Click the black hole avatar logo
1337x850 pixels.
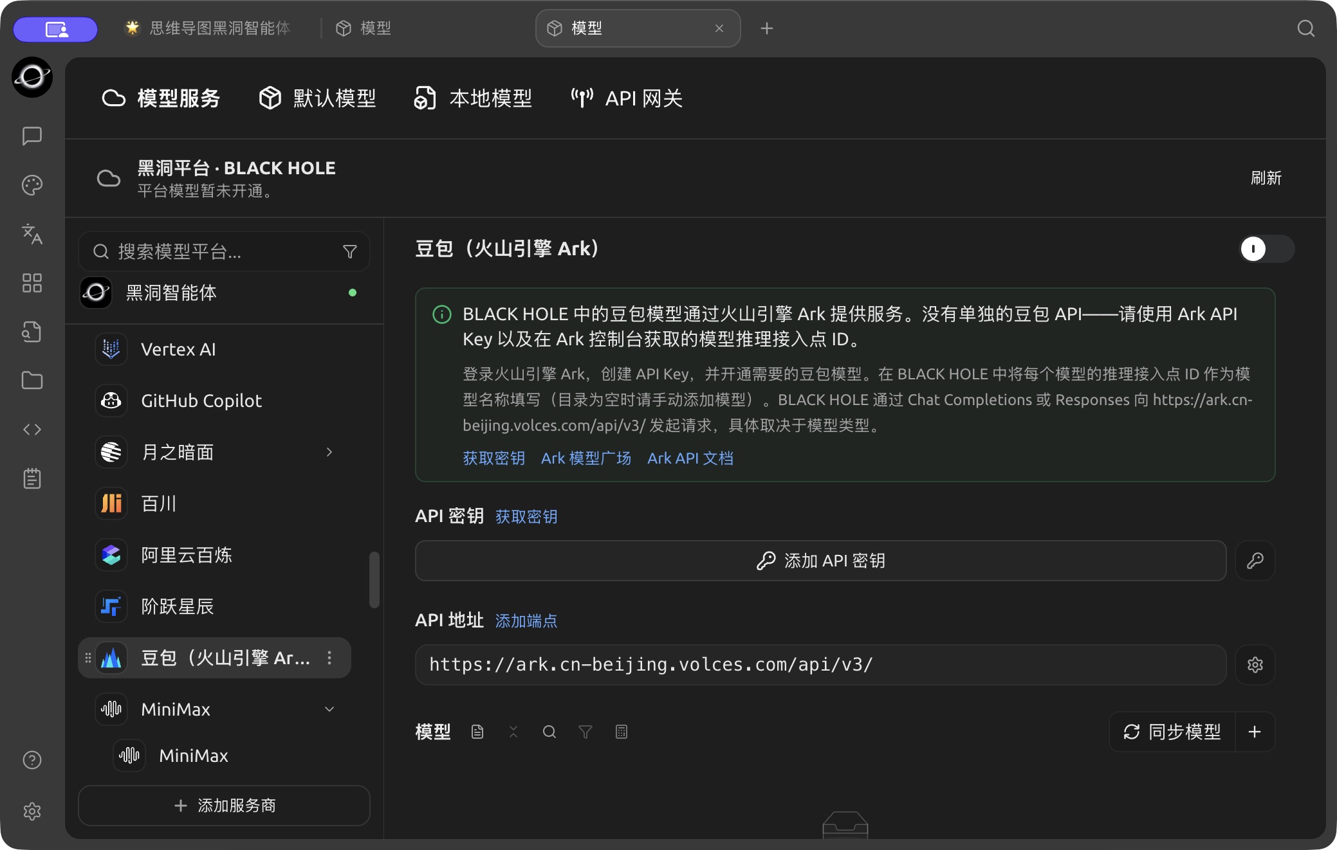point(32,77)
